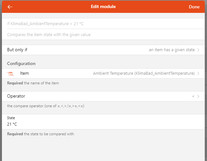
Task: Tap Done to save the module
Action: (194, 7)
